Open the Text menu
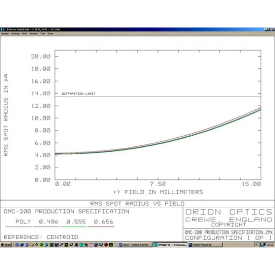The width and height of the screenshot is (275, 275). [43, 33]
